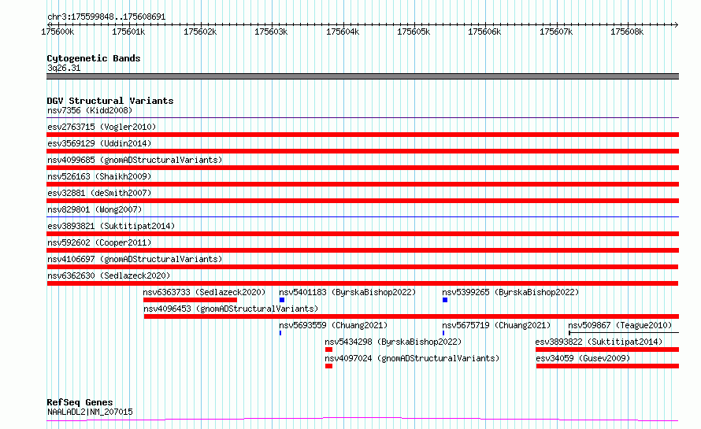Click the nsv5675719 (Chuang2021) label
The image size is (701, 429).
pos(496,325)
